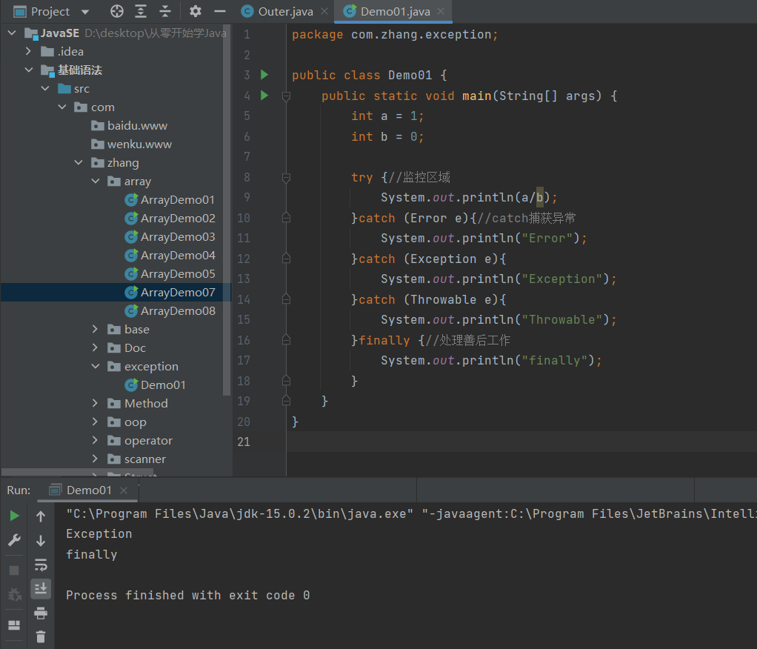Click the run gutter arrow beside main method
Image resolution: width=757 pixels, height=649 pixels.
pos(264,96)
